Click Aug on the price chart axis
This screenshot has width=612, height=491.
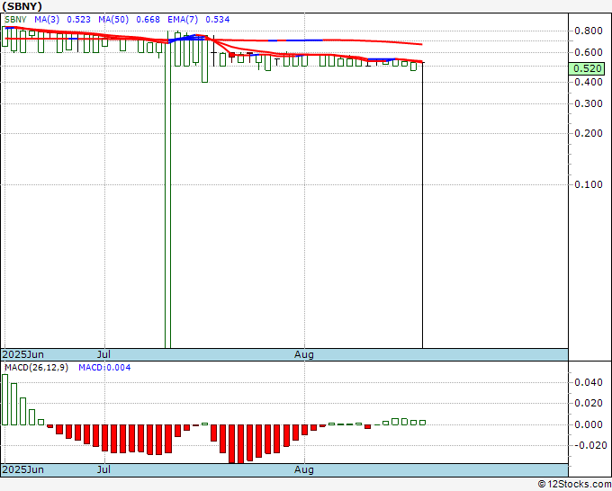pyautogui.click(x=304, y=354)
